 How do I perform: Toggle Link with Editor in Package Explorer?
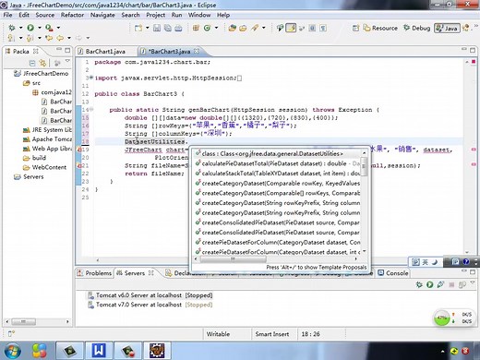tap(42, 63)
